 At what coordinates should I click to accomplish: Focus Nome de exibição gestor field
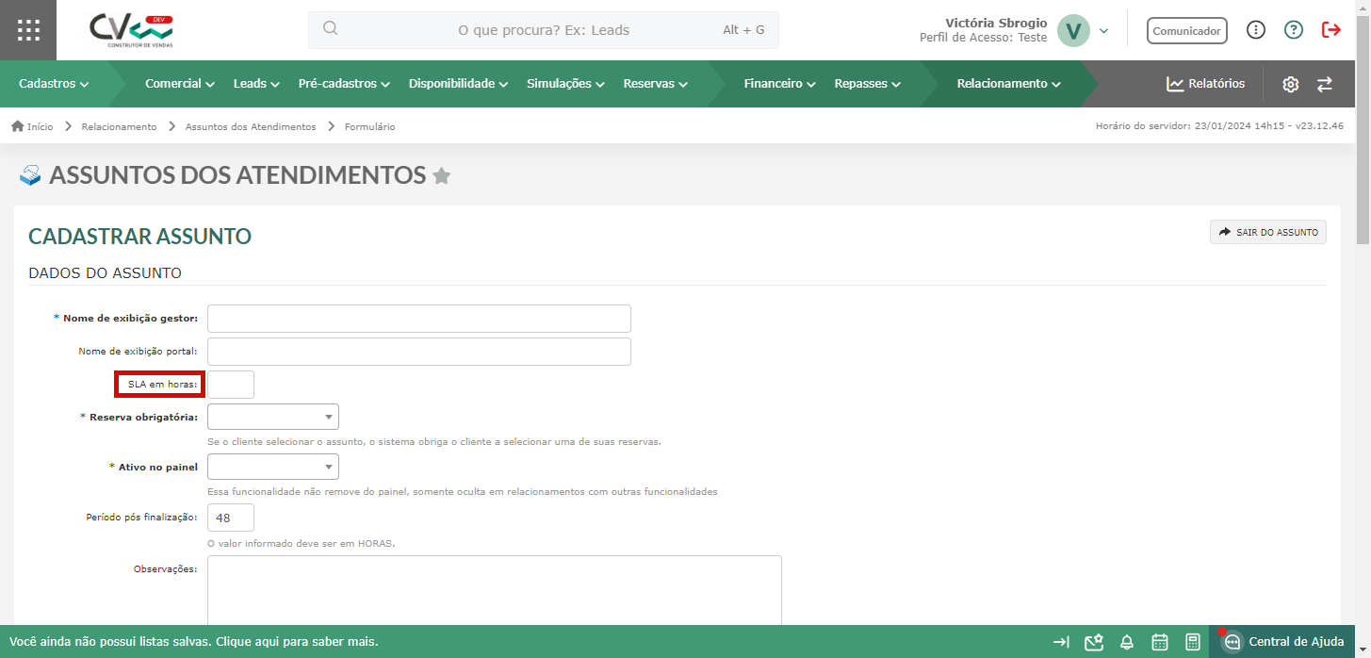(419, 319)
